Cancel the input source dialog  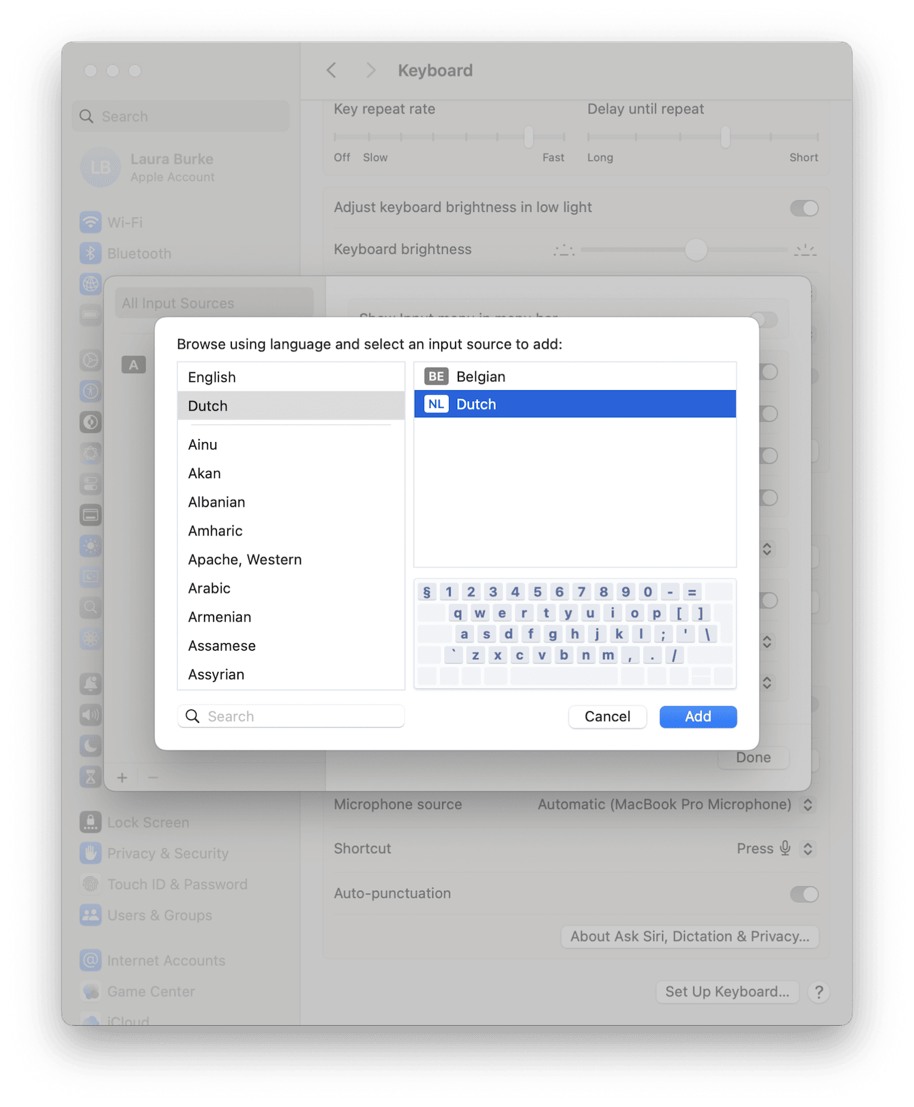pos(607,716)
